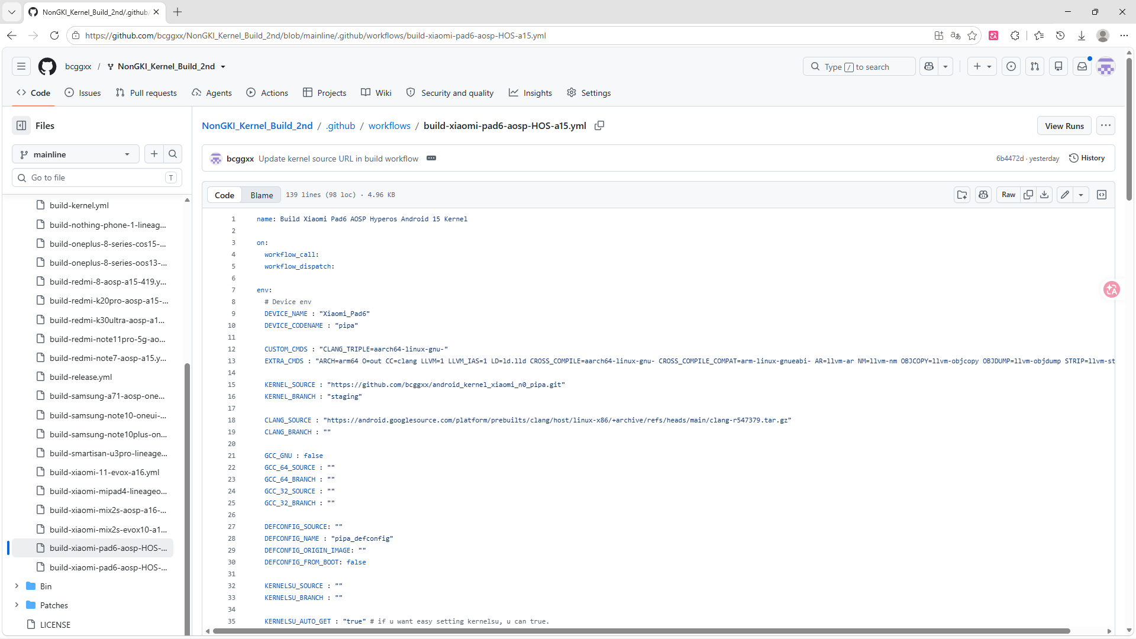Open browser downloads panel

tap(1082, 35)
